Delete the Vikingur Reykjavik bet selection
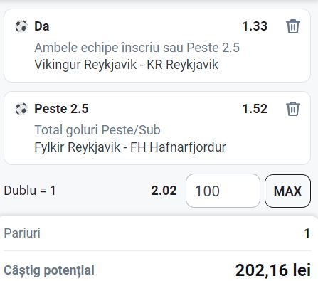Screen dimensions: 318x281 [293, 26]
